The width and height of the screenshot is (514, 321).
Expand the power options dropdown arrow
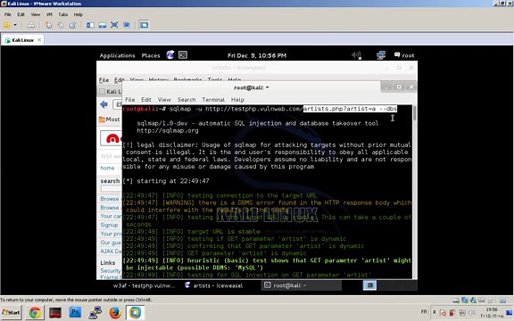[x=15, y=25]
